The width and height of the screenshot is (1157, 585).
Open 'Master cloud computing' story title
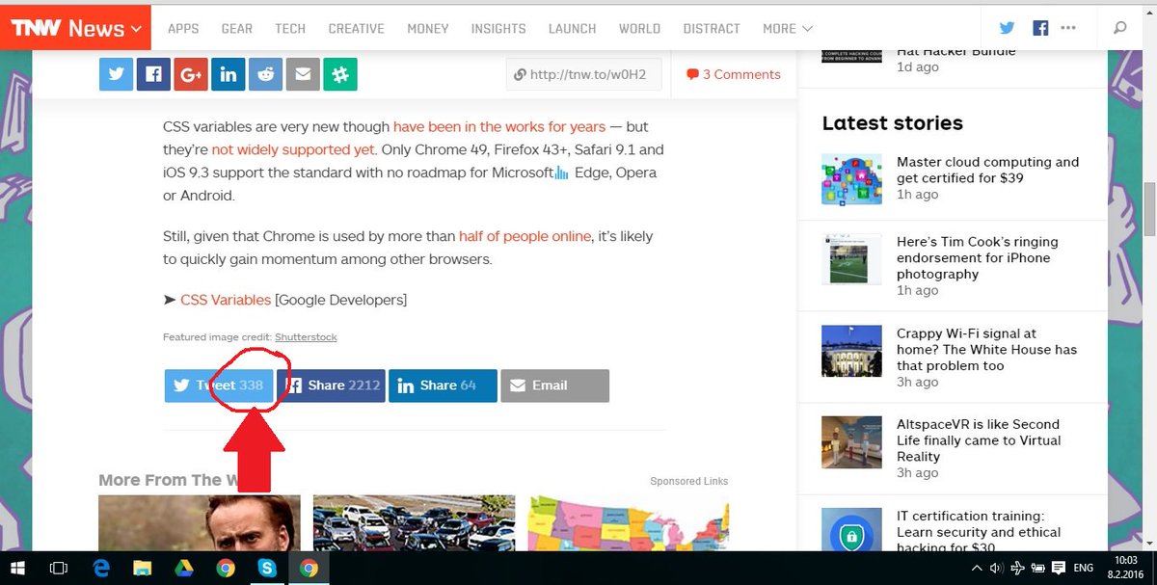pyautogui.click(x=987, y=170)
